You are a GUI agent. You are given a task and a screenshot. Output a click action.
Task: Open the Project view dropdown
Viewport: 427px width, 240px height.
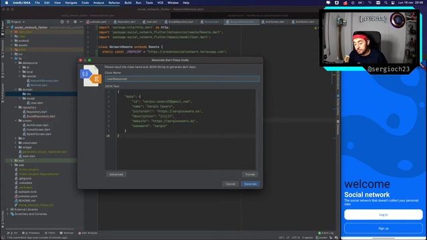[18, 22]
